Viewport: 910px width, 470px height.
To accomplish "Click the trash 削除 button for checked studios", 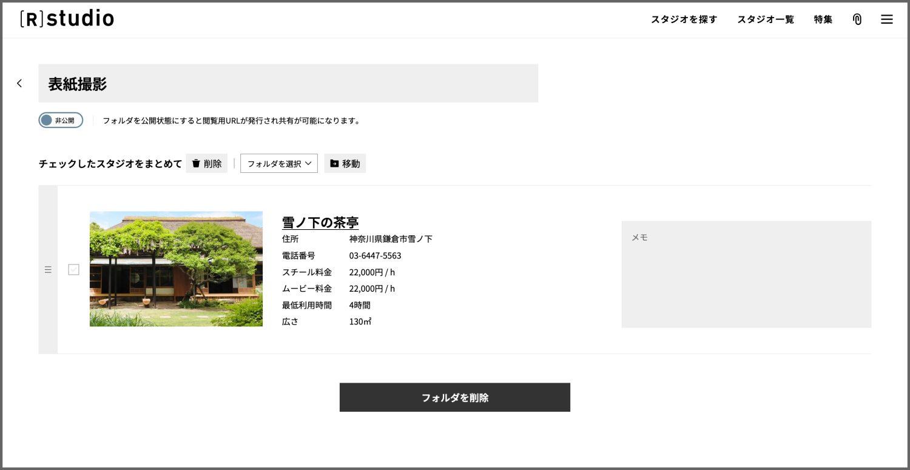I will point(207,163).
